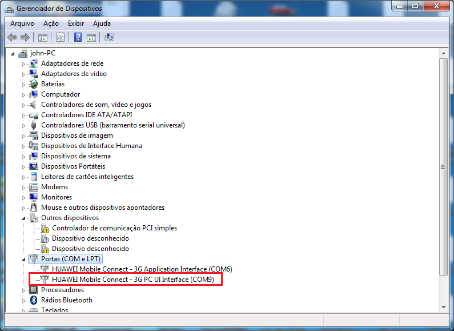Minimize the Gerenciador de Dispositivos window
This screenshot has height=331, width=454.
(400, 6)
